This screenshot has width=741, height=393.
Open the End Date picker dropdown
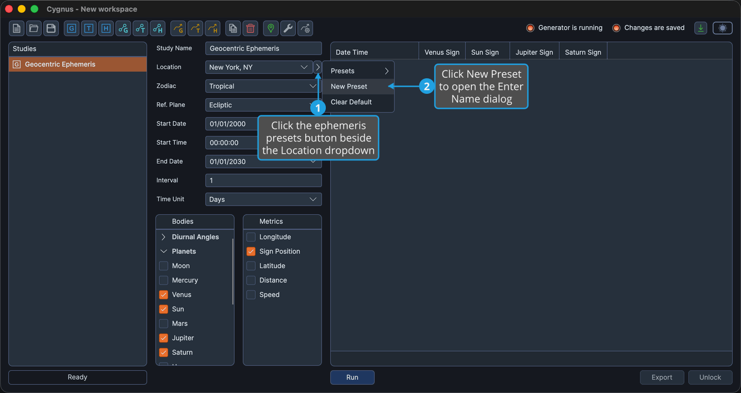[313, 162]
